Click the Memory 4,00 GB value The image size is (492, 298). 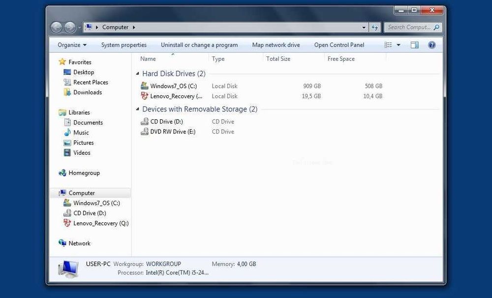246,264
